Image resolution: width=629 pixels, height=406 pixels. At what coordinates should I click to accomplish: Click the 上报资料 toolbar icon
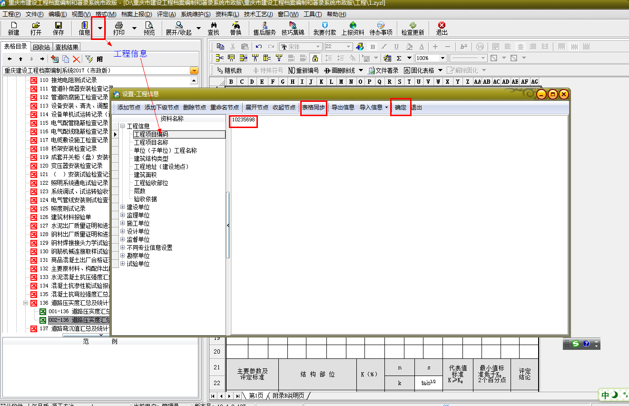click(353, 29)
